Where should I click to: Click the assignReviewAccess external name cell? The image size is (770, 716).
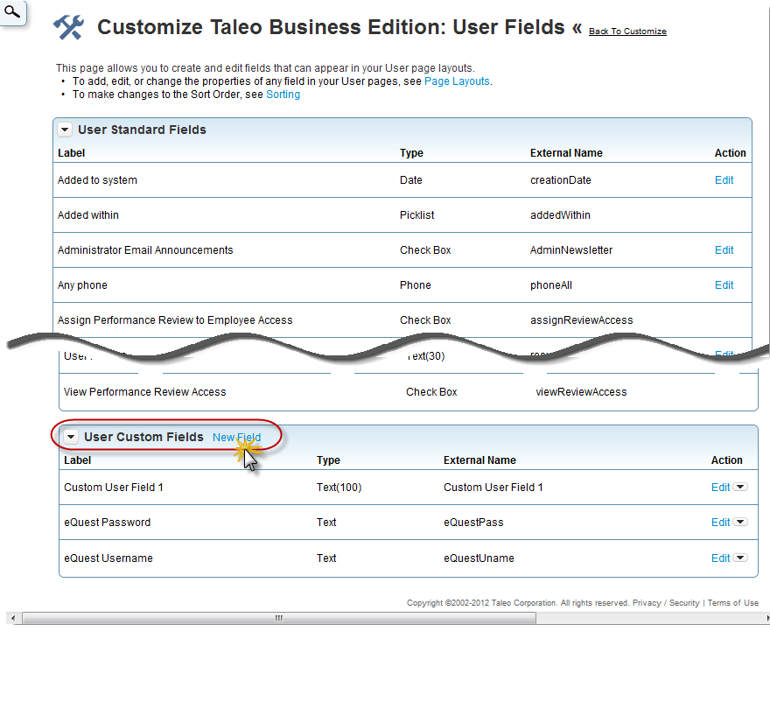point(581,320)
